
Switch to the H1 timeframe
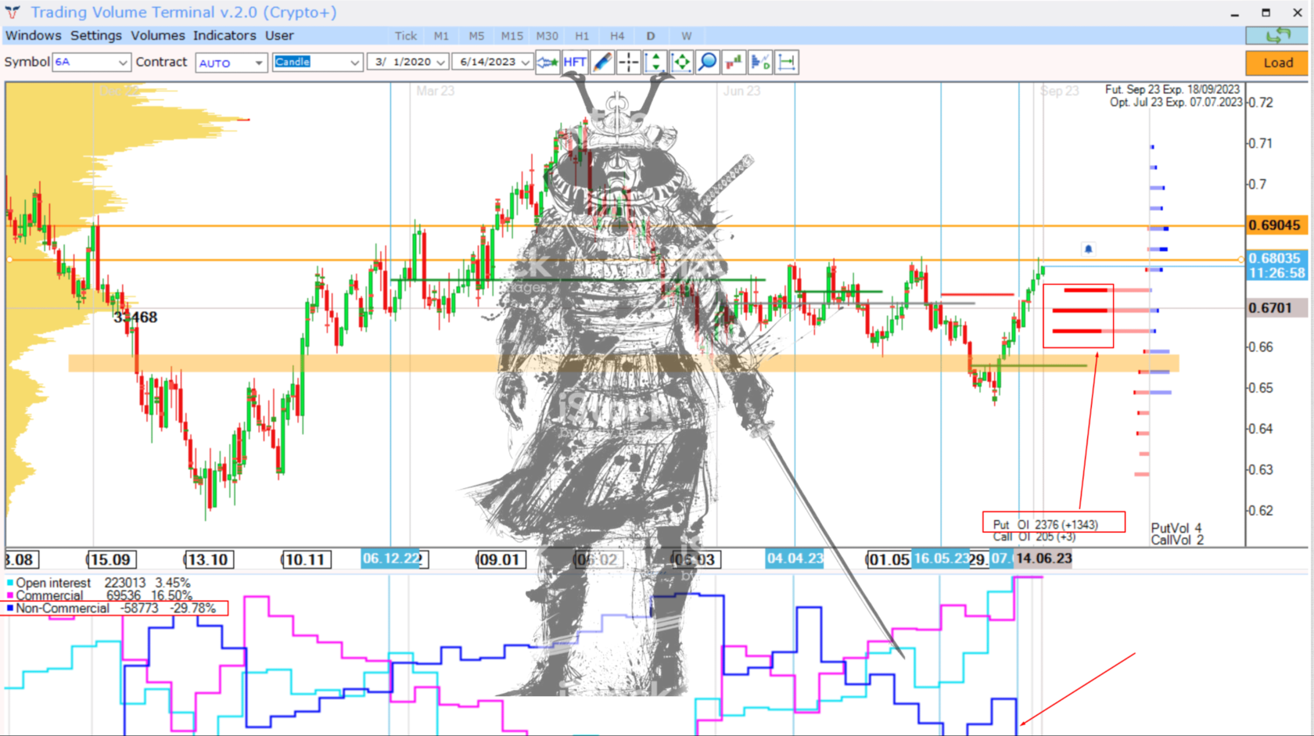(x=582, y=36)
